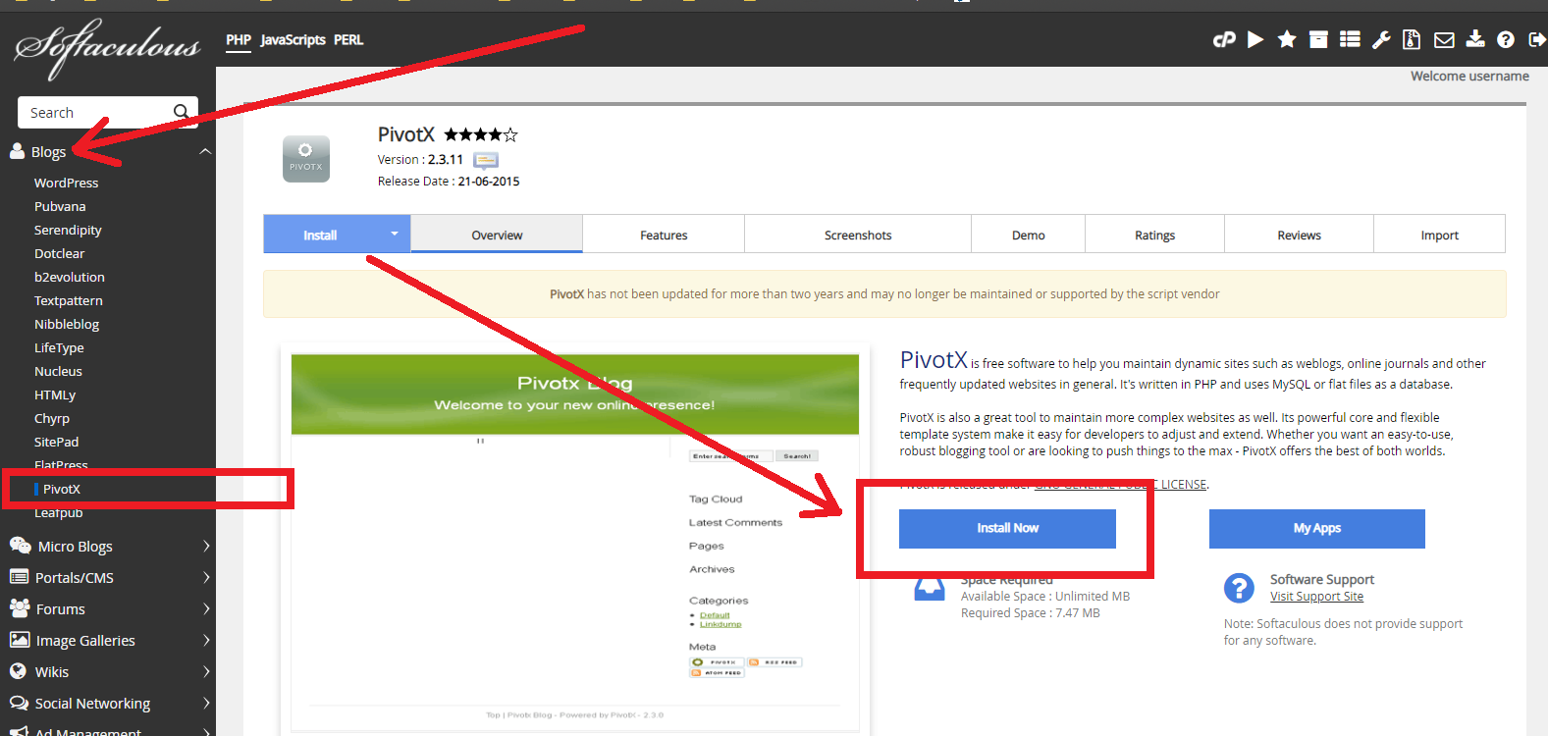
Task: Select PERL scripts menu
Action: (x=348, y=40)
